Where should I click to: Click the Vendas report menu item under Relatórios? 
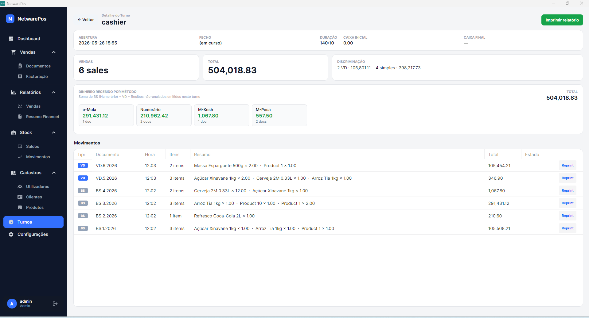tap(33, 106)
